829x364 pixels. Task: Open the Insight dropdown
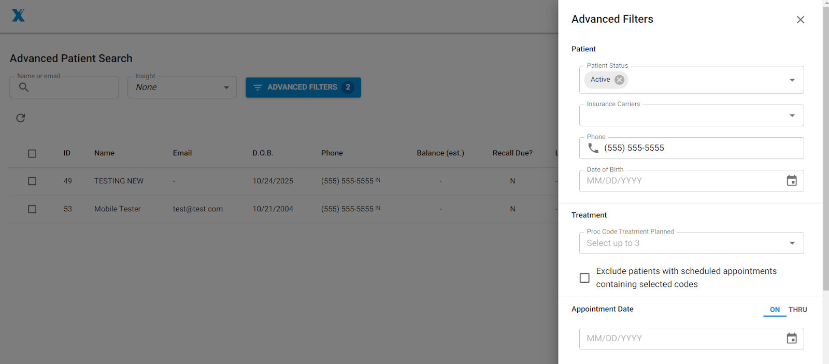tap(226, 88)
